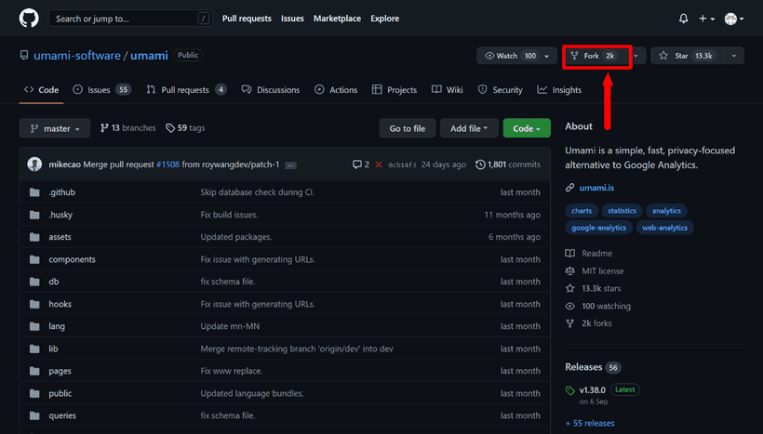The image size is (763, 434).
Task: Go to Pull requests in top navigation
Action: point(247,19)
